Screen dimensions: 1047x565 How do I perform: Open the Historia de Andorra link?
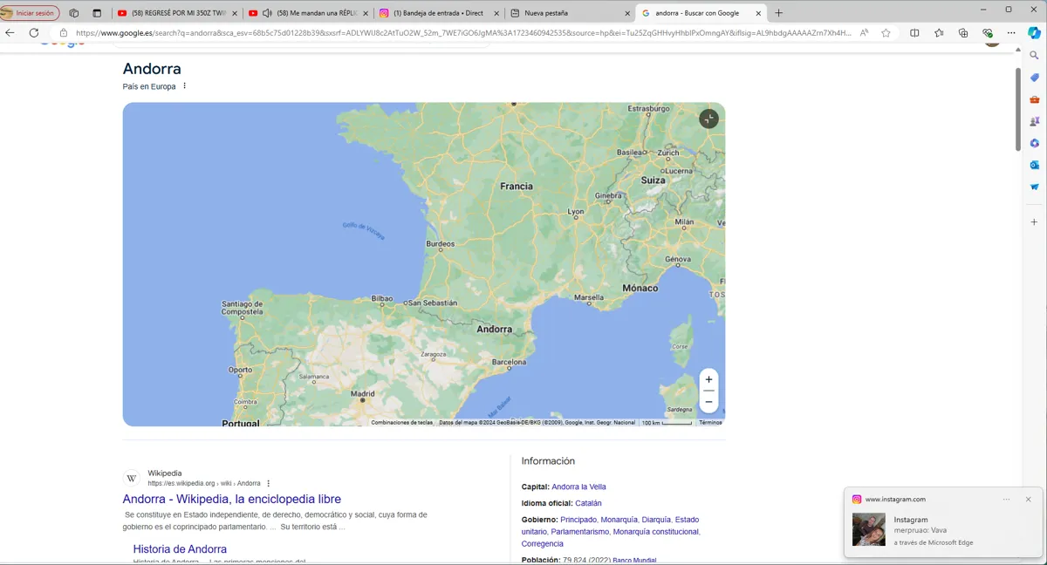tap(180, 549)
